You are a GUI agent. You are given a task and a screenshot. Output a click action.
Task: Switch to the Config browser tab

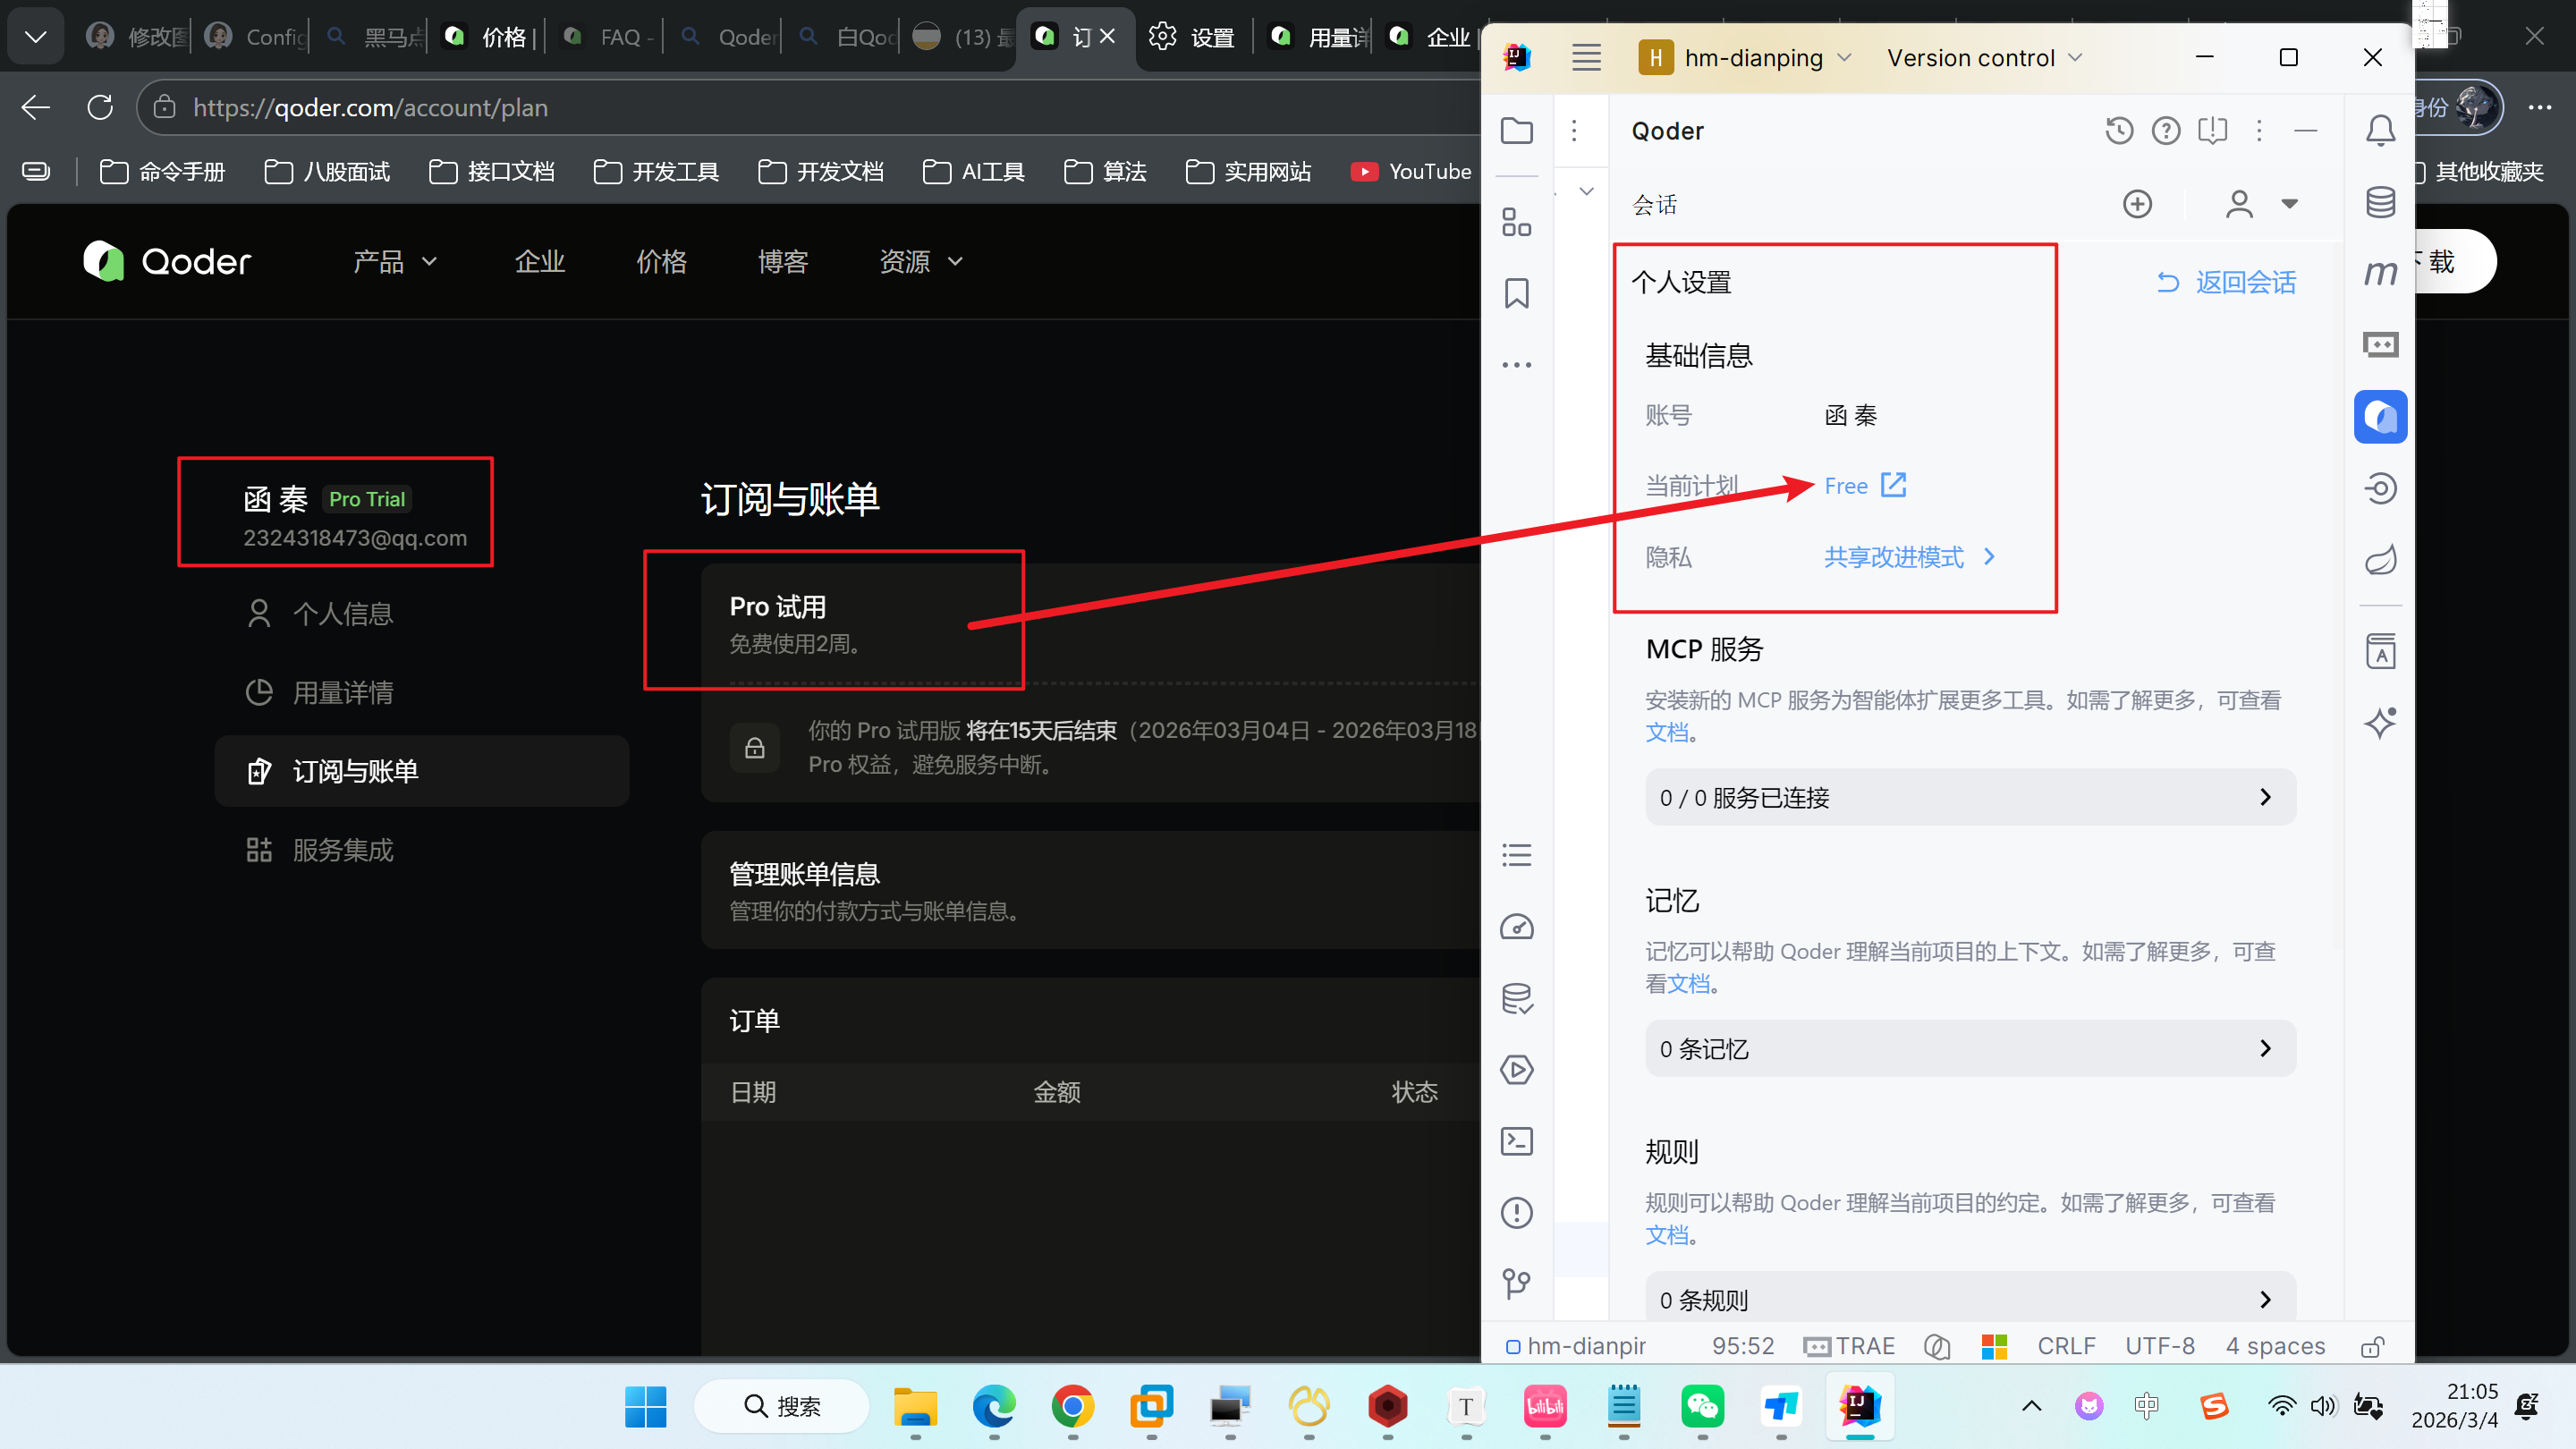click(x=253, y=37)
